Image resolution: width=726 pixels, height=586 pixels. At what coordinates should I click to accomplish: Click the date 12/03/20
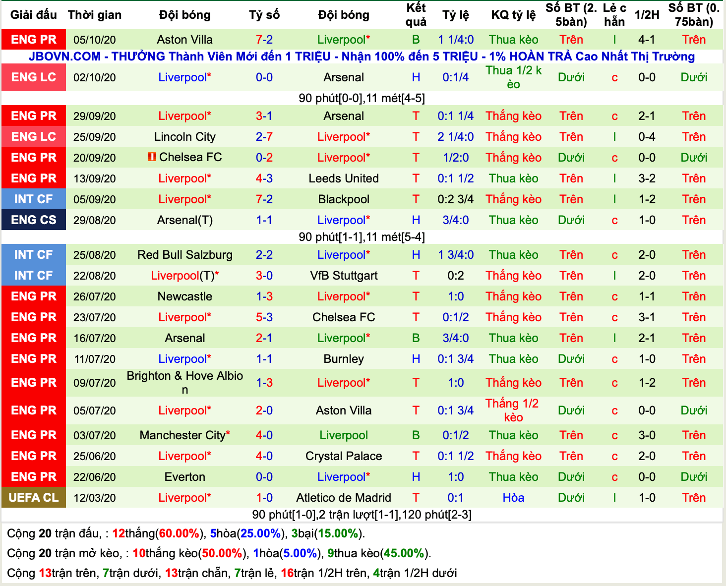coord(95,498)
